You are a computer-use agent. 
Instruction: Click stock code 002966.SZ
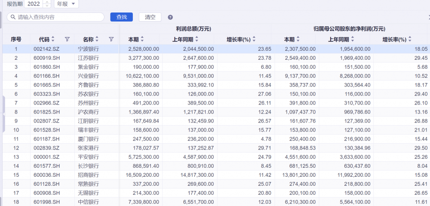46,103
